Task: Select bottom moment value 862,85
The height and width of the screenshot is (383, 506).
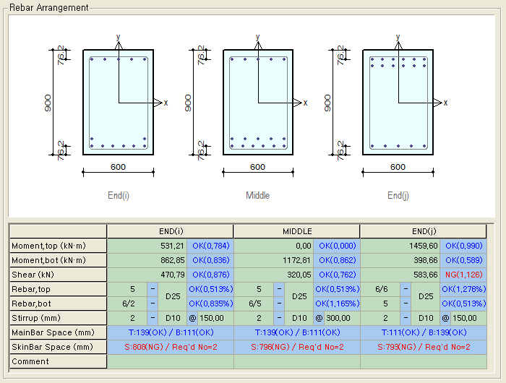Action: coord(147,260)
